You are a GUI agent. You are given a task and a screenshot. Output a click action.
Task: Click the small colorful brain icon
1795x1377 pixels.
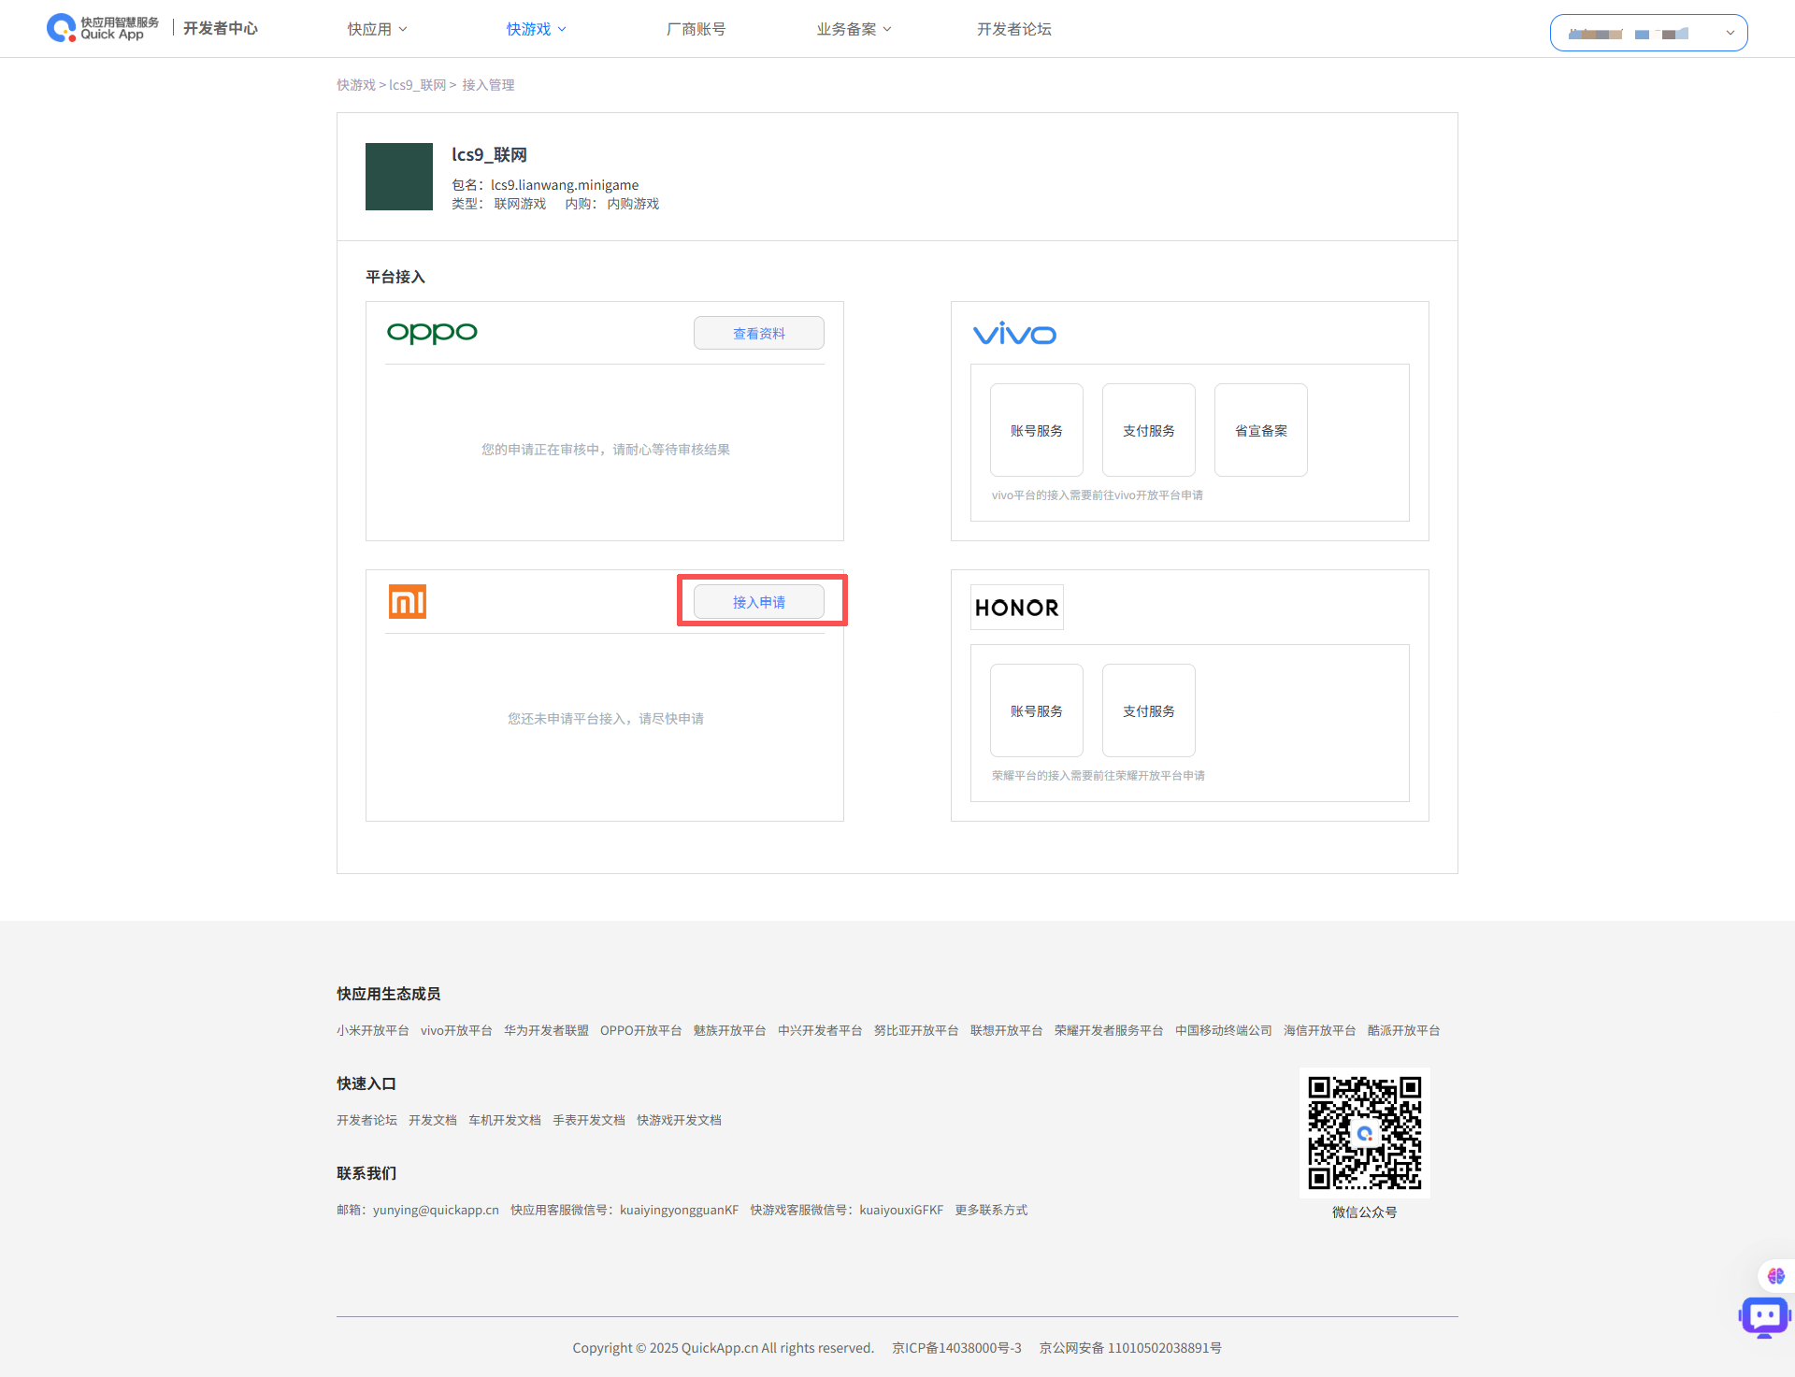tap(1775, 1276)
